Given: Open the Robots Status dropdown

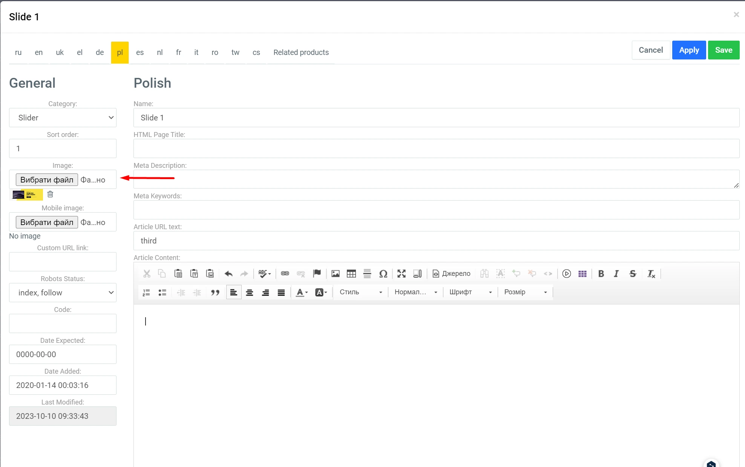Looking at the screenshot, I should click(63, 293).
